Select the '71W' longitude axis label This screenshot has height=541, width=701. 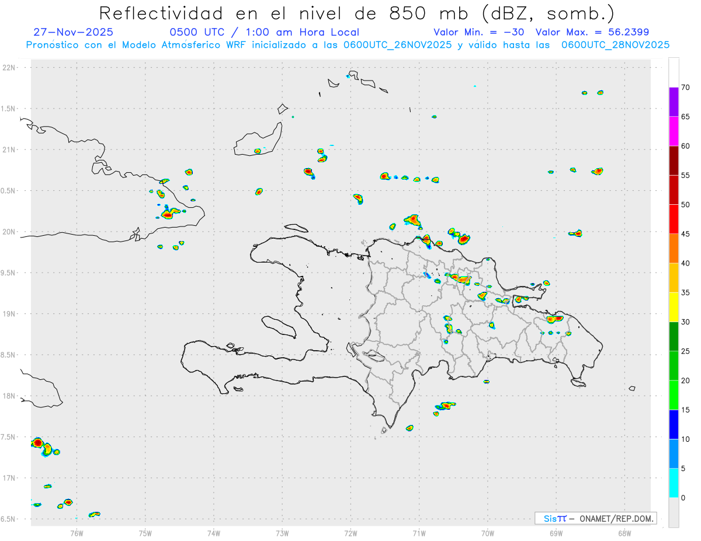(x=419, y=533)
